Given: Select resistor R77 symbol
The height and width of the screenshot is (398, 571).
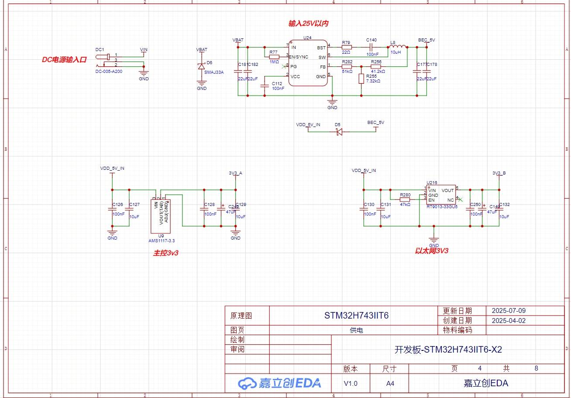Looking at the screenshot, I should pos(274,57).
